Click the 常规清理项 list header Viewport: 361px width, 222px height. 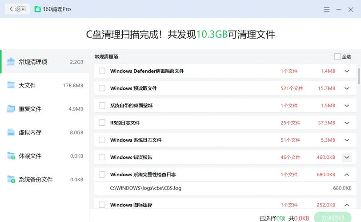coord(106,56)
